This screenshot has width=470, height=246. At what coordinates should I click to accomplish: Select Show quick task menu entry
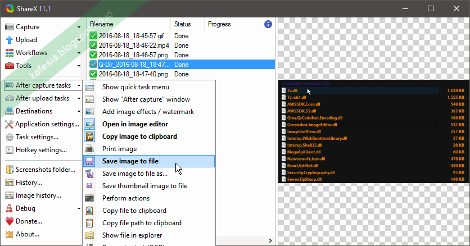pos(149,87)
